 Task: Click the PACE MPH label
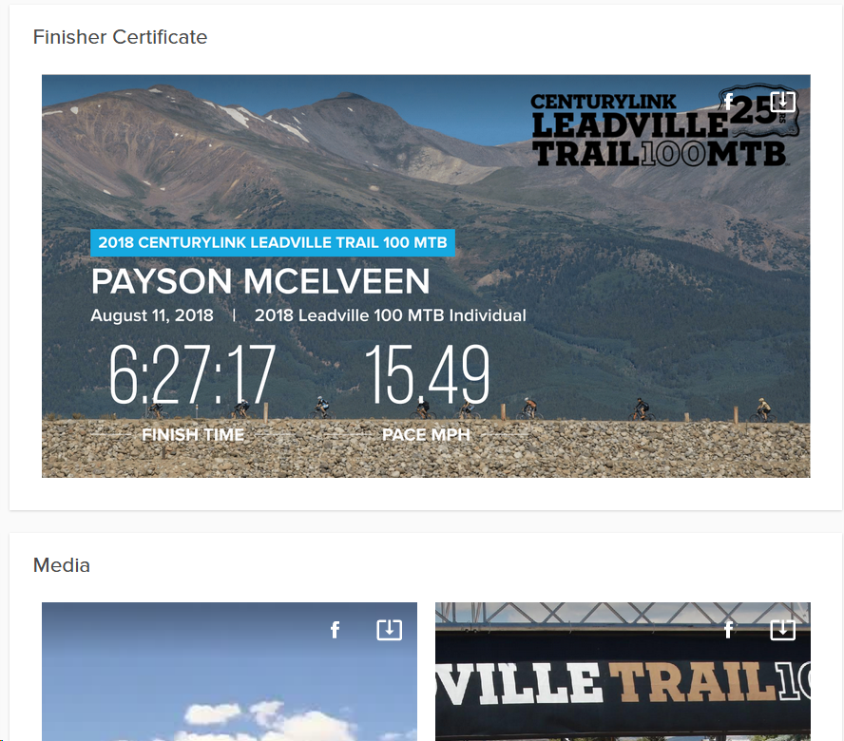[x=426, y=435]
